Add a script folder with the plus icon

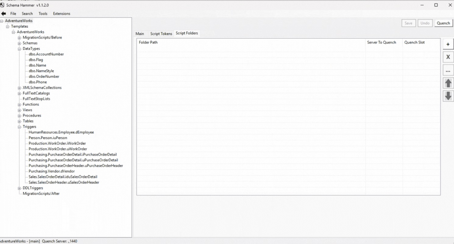(448, 44)
